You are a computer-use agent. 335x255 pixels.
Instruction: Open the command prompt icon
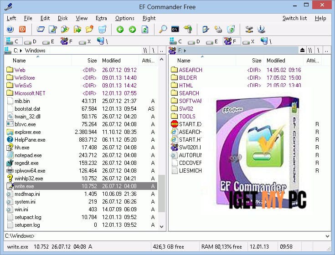[x=175, y=29]
